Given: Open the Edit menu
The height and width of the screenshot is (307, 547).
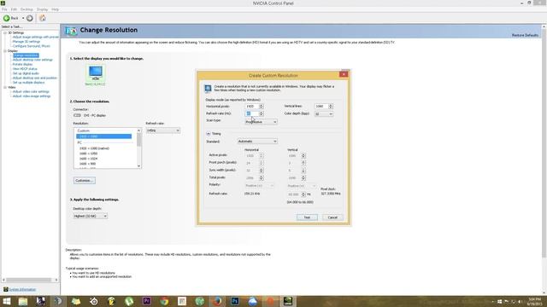Looking at the screenshot, I should tap(14, 9).
